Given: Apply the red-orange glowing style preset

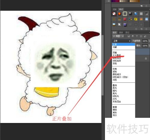Looking at the screenshot, I should (119, 14).
